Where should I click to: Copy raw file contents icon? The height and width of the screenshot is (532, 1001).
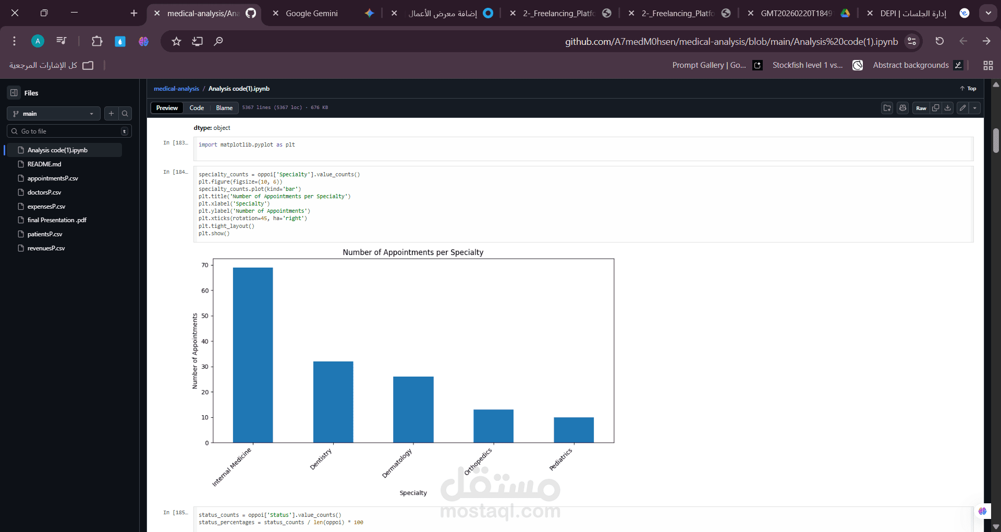click(936, 108)
